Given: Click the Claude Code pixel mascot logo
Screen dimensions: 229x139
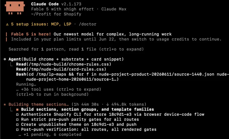Looking at the screenshot, I should click(x=15, y=8).
